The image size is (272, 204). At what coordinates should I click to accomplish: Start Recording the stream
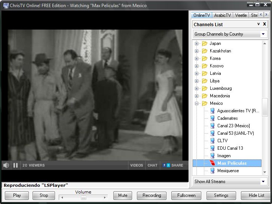(152, 195)
